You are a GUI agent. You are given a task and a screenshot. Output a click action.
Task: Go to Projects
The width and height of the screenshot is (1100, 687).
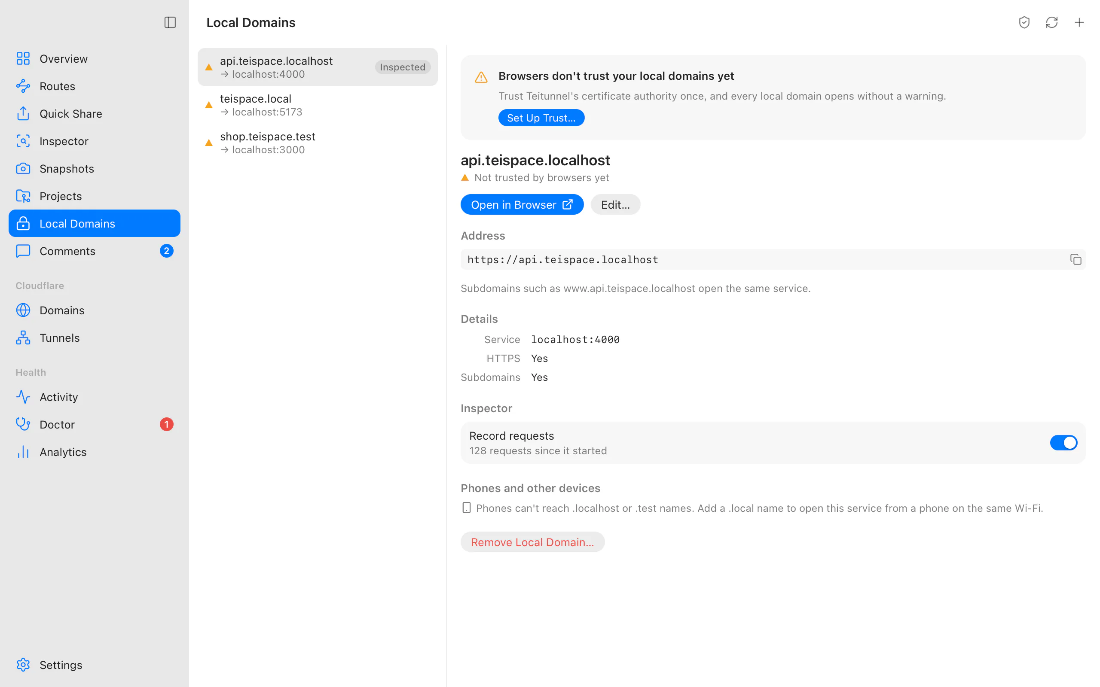(95, 196)
